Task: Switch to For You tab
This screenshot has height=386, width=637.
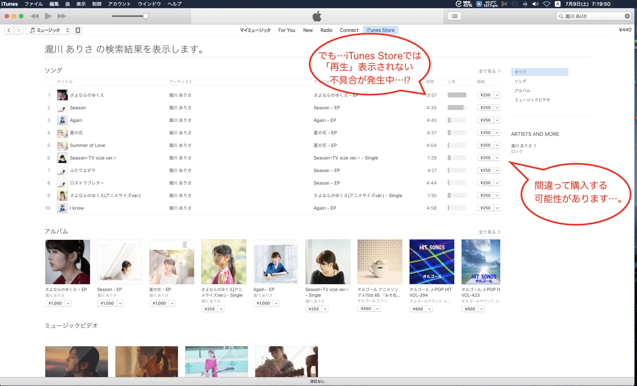Action: pyautogui.click(x=287, y=30)
